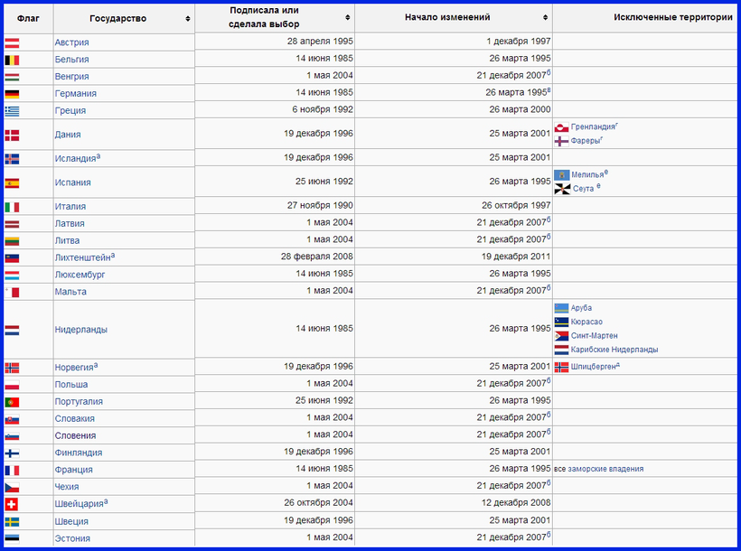Sort by Подписала или сделала выбор column

347,17
